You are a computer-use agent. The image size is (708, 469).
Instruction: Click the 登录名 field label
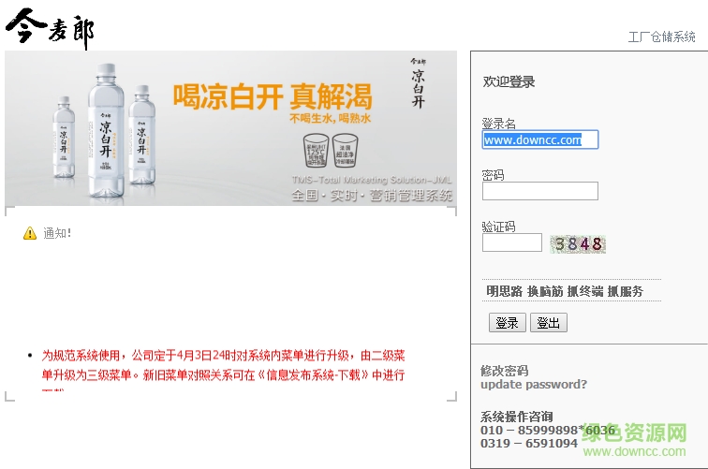click(498, 124)
